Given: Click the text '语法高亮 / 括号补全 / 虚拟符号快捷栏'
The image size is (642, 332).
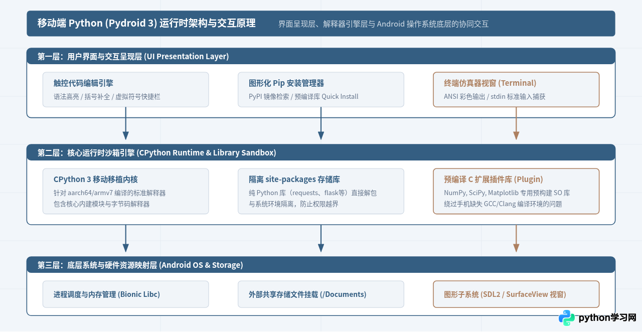Looking at the screenshot, I should [x=107, y=96].
